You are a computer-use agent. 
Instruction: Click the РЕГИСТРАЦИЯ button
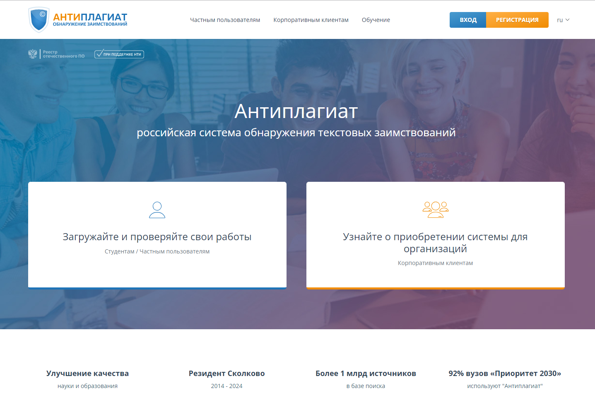pyautogui.click(x=517, y=20)
